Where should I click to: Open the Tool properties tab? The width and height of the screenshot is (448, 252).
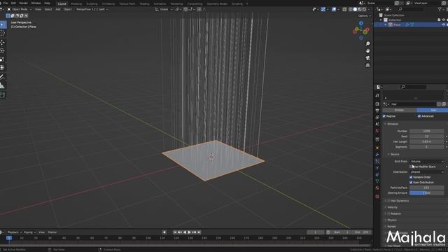pyautogui.click(x=377, y=95)
